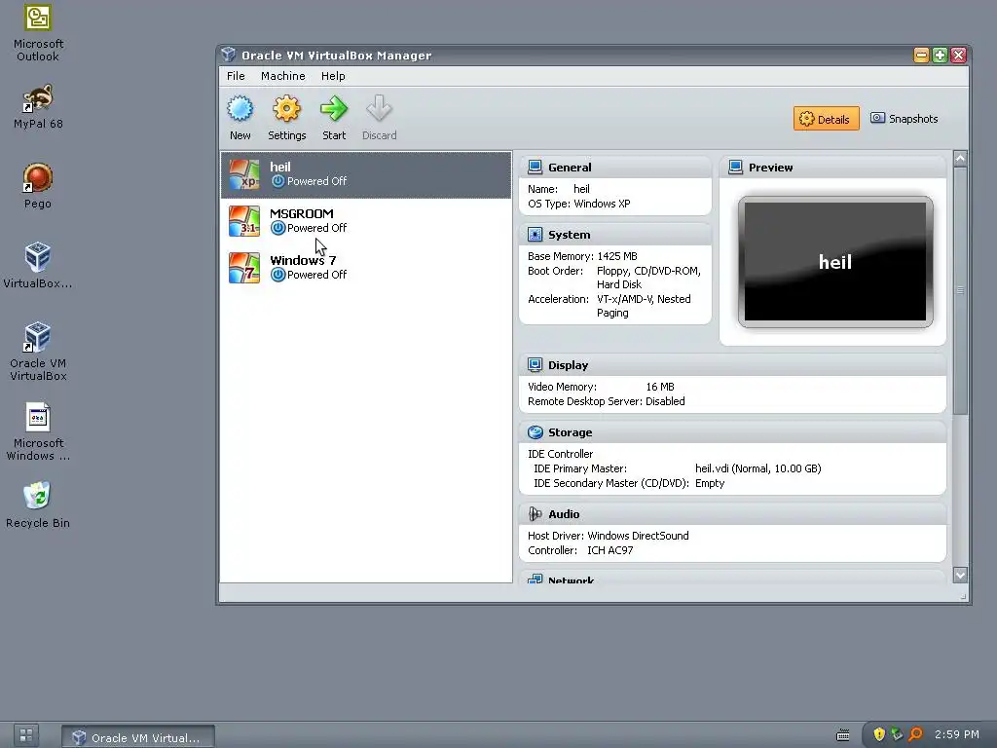Click the Base Memory 1425 MB value
The height and width of the screenshot is (748, 997).
click(x=616, y=256)
